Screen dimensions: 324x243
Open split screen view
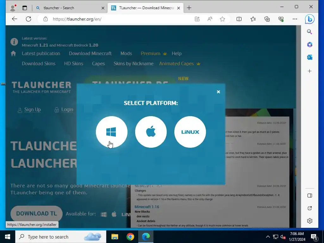click(x=239, y=19)
